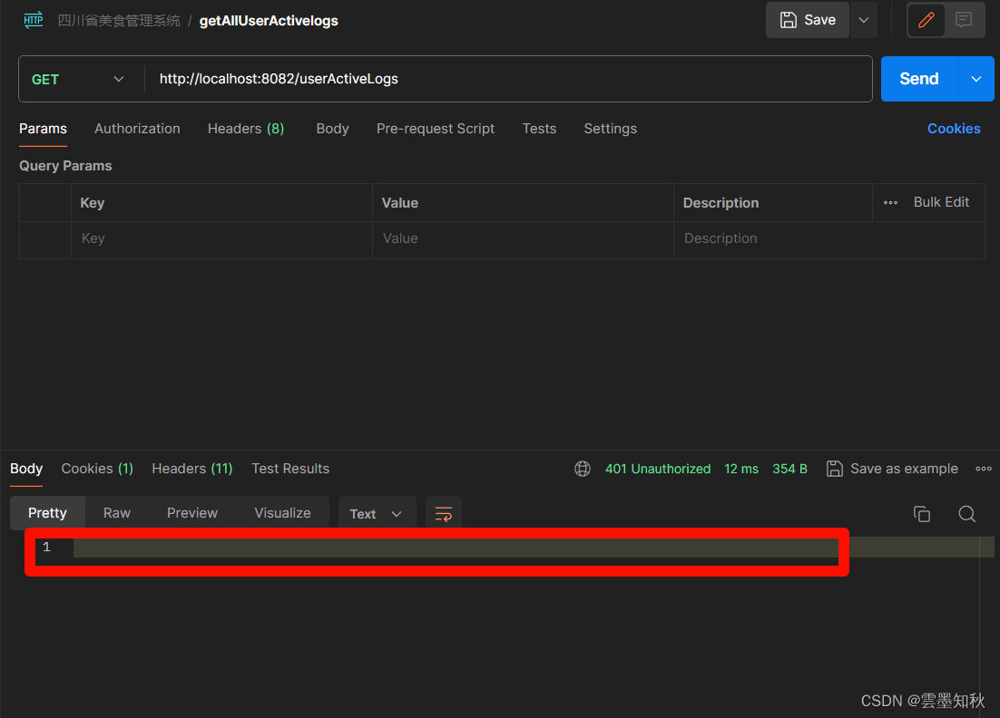Click the ellipsis at the response bar's right
This screenshot has width=1000, height=718.
click(x=983, y=469)
